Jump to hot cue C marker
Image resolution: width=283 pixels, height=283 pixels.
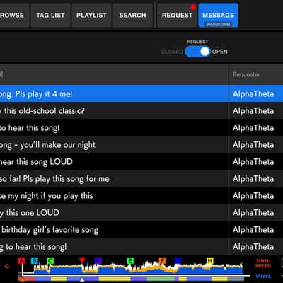pos(50,261)
